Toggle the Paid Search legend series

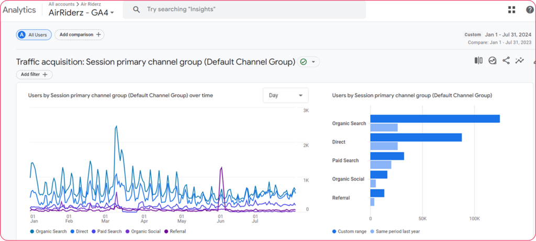107,231
